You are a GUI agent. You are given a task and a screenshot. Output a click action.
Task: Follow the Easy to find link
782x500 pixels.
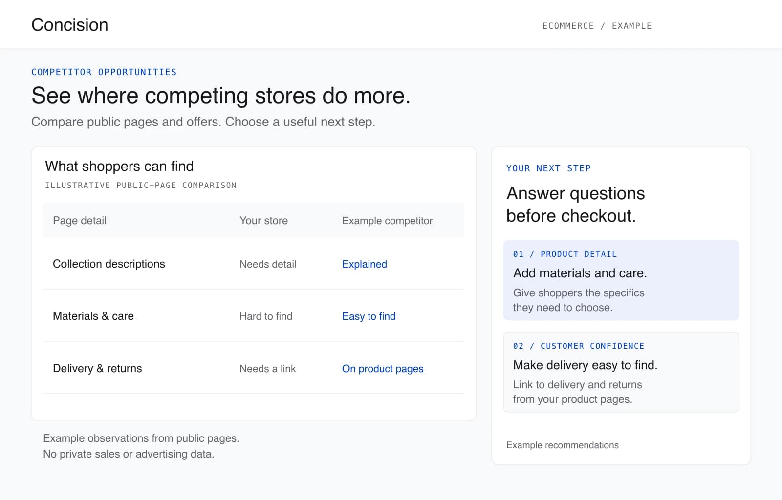pos(369,316)
